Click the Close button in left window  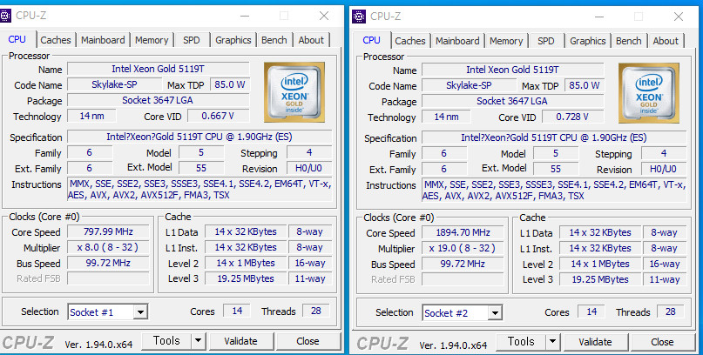[308, 341]
